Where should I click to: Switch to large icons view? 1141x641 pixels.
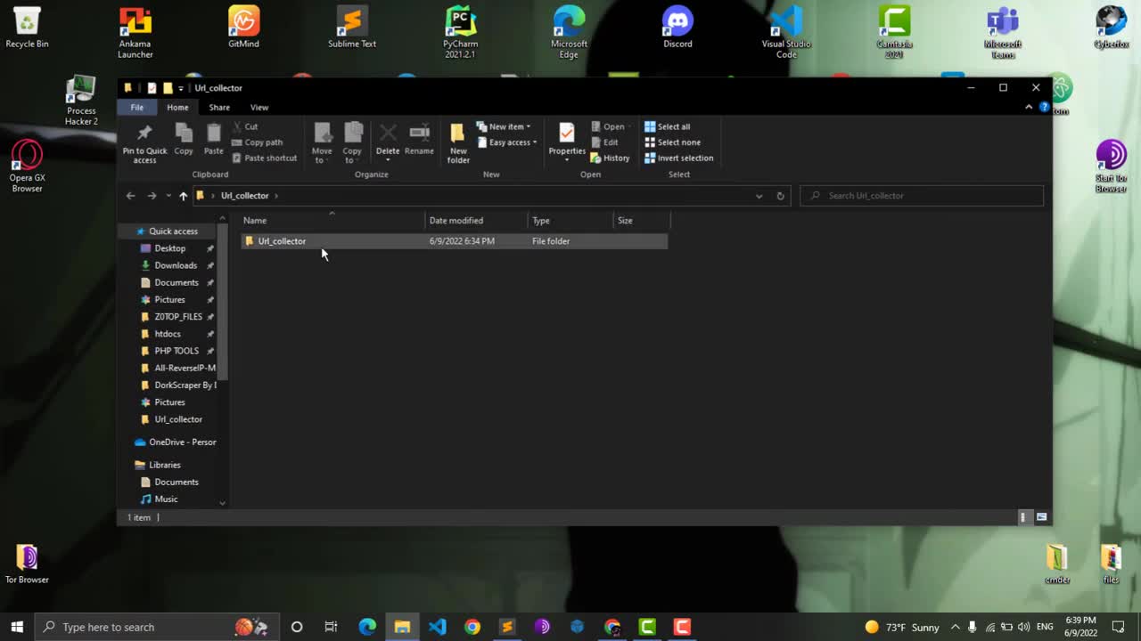(1041, 517)
